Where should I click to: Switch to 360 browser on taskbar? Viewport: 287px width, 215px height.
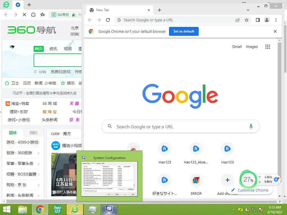click(x=75, y=209)
